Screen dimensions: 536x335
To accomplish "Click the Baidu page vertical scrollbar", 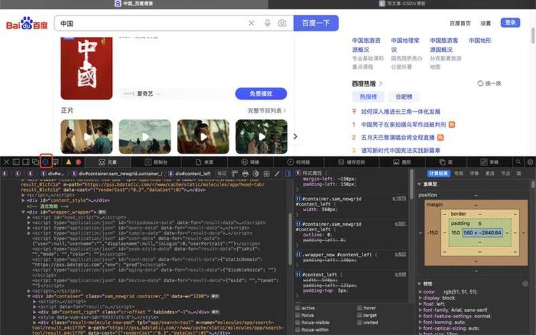I will (533, 36).
